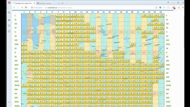Image resolution: width=190 pixels, height=107 pixels.
Task: Click right row label VIII
Action: pos(168,44)
